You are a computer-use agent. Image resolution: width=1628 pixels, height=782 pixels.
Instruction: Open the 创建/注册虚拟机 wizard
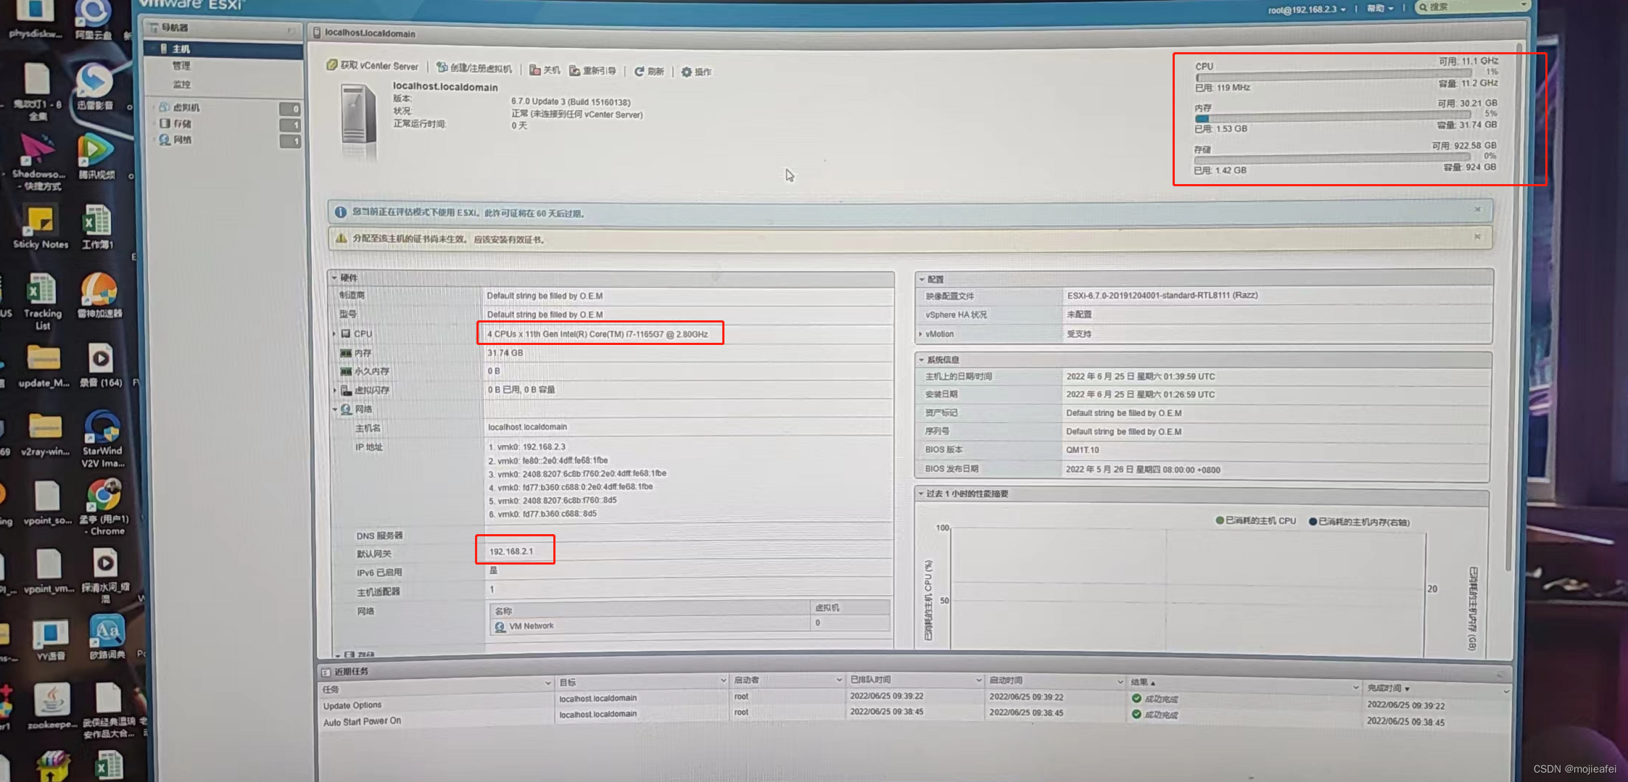pos(474,68)
